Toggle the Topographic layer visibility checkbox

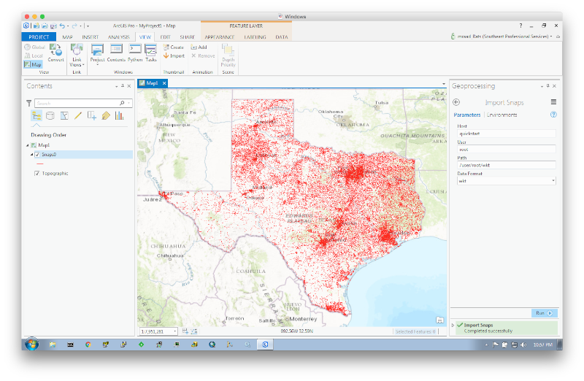[37, 173]
